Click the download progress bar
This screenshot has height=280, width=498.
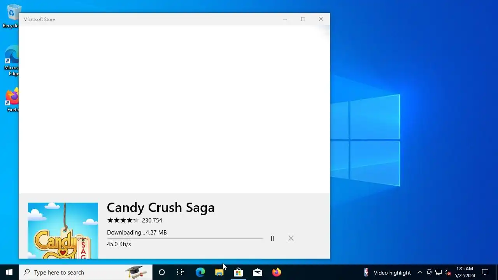coord(185,238)
